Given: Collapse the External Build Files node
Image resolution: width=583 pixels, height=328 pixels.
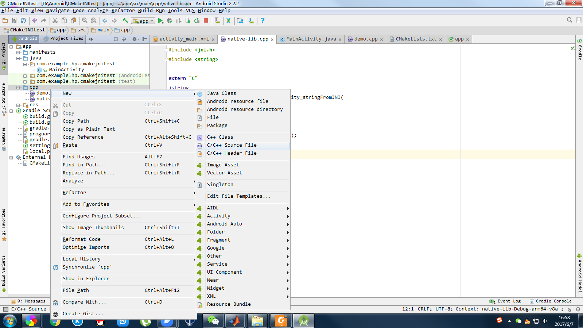Looking at the screenshot, I should pyautogui.click(x=11, y=158).
